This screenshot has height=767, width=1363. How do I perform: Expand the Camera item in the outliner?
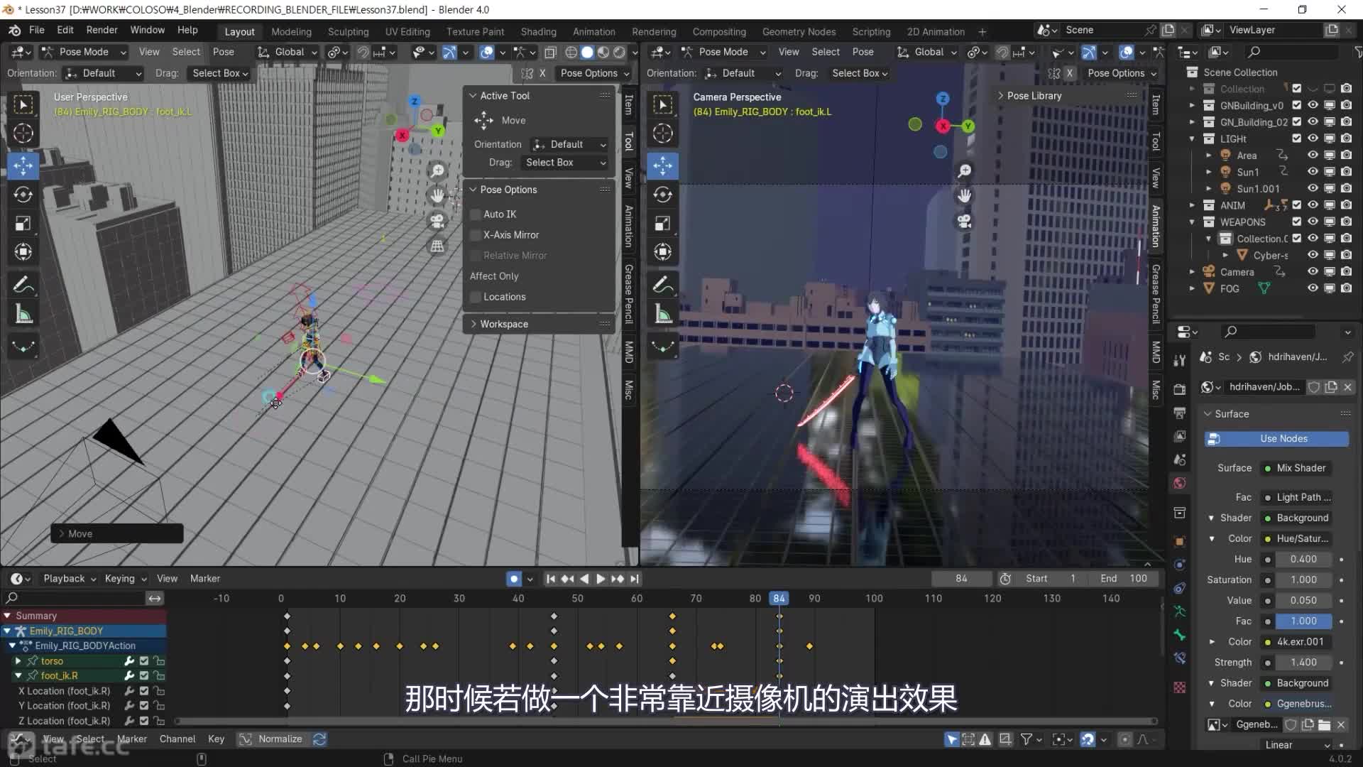click(1192, 271)
